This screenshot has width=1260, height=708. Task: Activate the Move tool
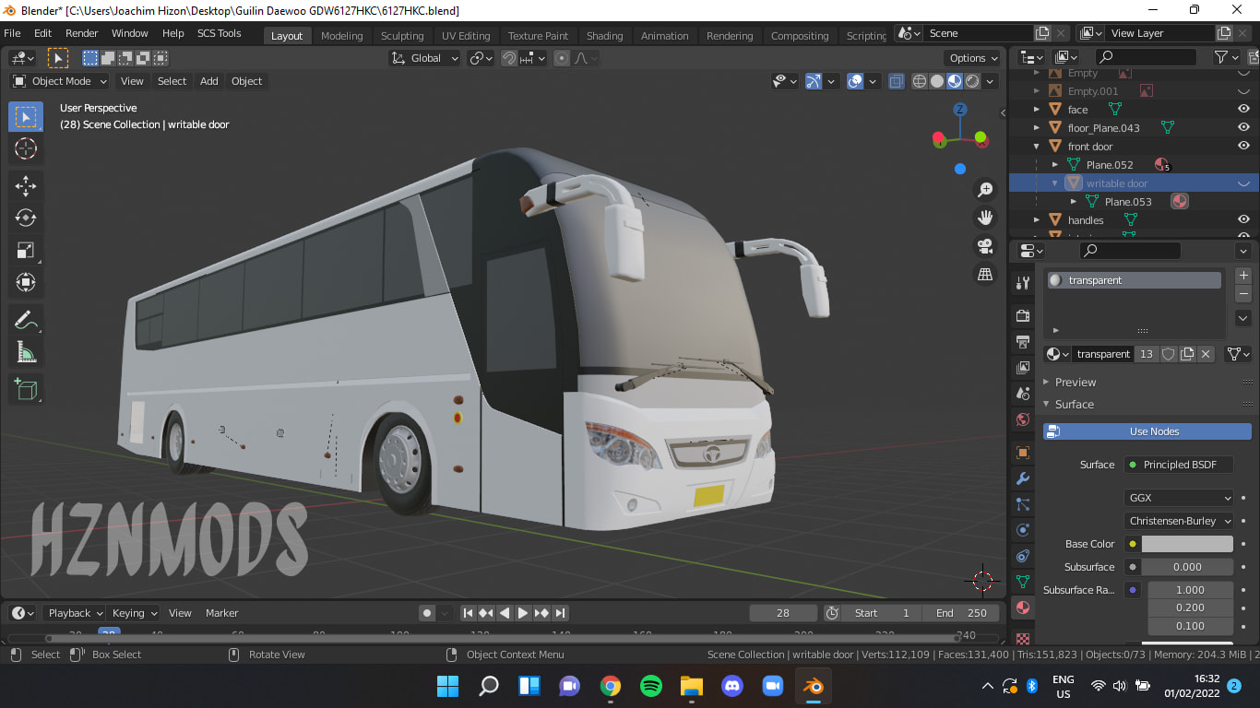pyautogui.click(x=26, y=186)
